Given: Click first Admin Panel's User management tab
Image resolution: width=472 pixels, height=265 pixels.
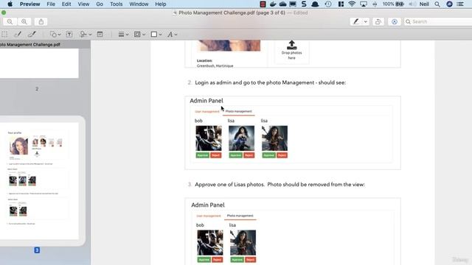Looking at the screenshot, I should pos(207,112).
